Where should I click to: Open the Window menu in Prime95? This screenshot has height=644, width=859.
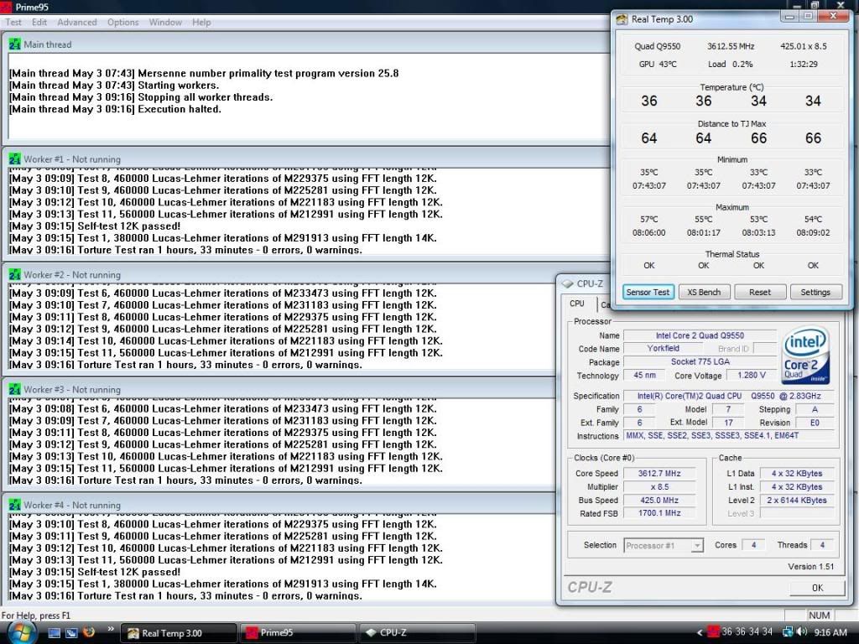165,23
